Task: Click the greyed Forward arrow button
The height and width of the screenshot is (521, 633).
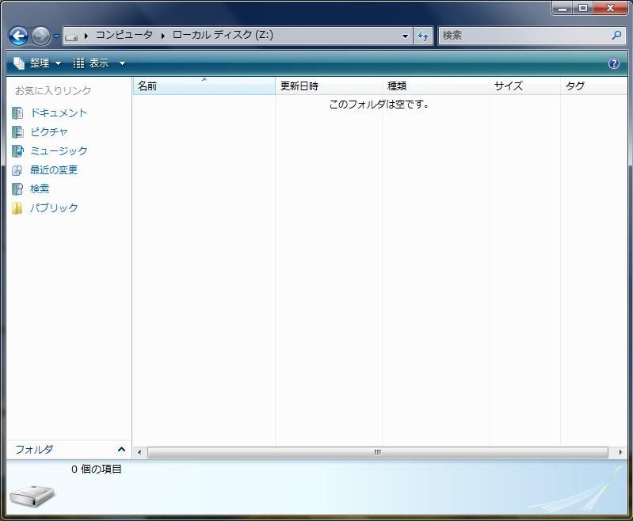Action: point(40,36)
